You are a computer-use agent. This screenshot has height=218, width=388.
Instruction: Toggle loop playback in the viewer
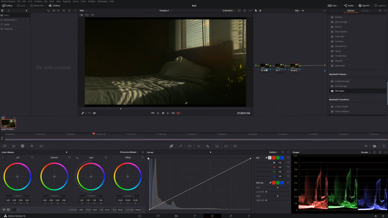coord(178,113)
